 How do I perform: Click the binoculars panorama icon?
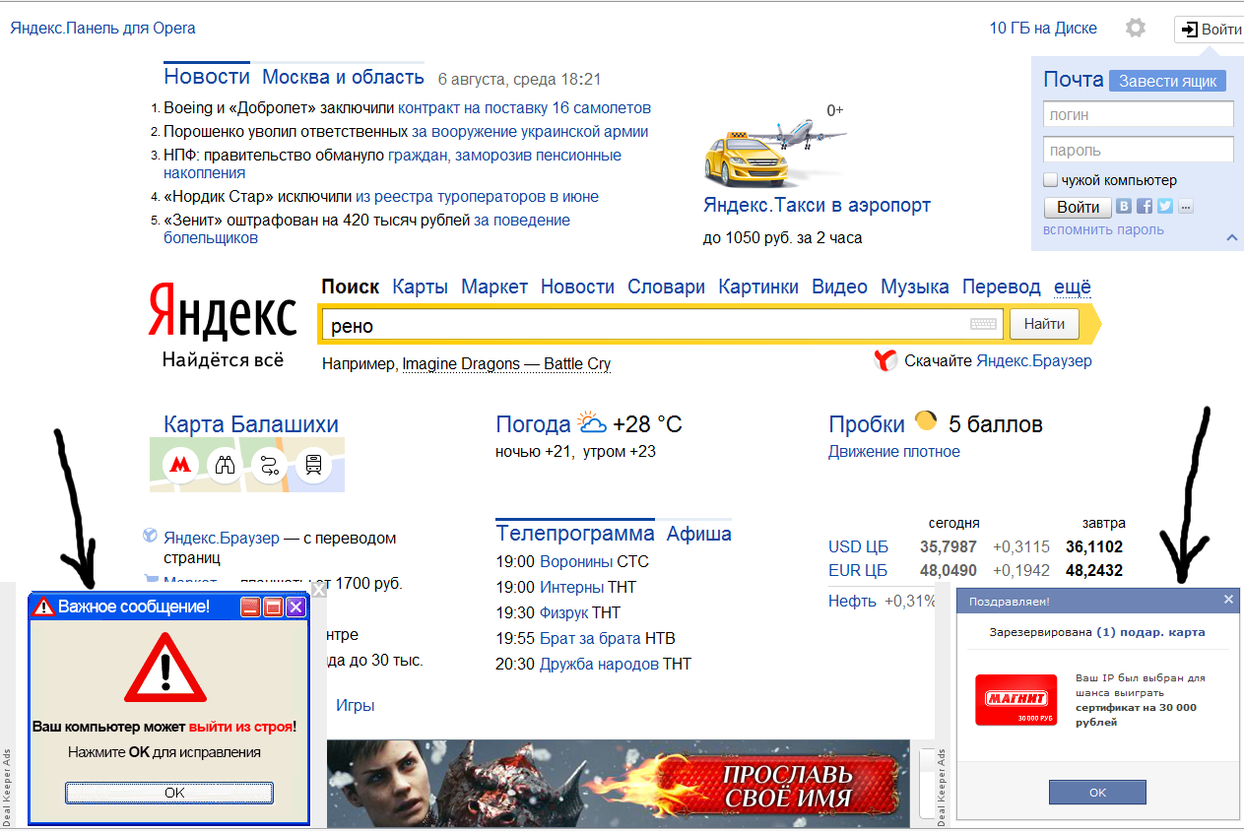pos(225,464)
